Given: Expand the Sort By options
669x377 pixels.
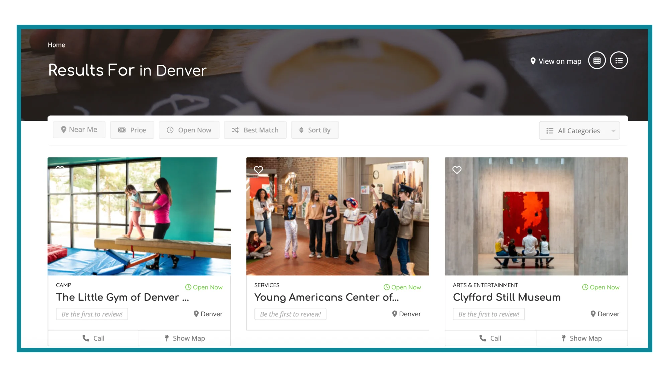Looking at the screenshot, I should tap(315, 130).
